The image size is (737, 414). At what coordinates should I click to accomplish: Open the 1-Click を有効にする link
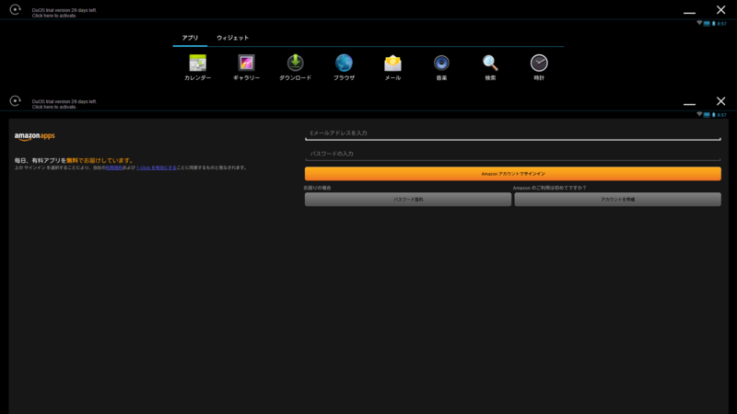point(156,167)
